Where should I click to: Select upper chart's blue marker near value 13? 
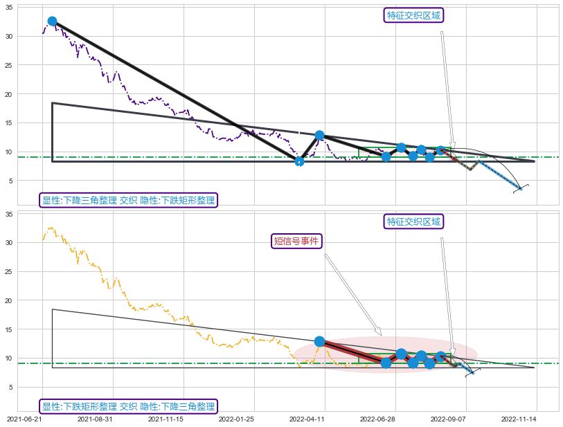[319, 136]
